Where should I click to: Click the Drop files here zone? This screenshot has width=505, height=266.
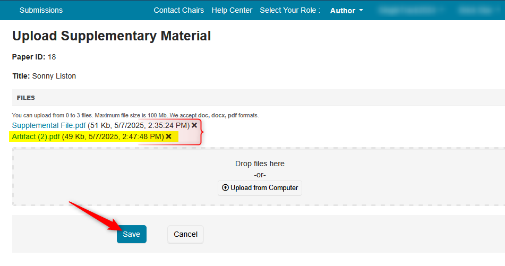(260, 164)
